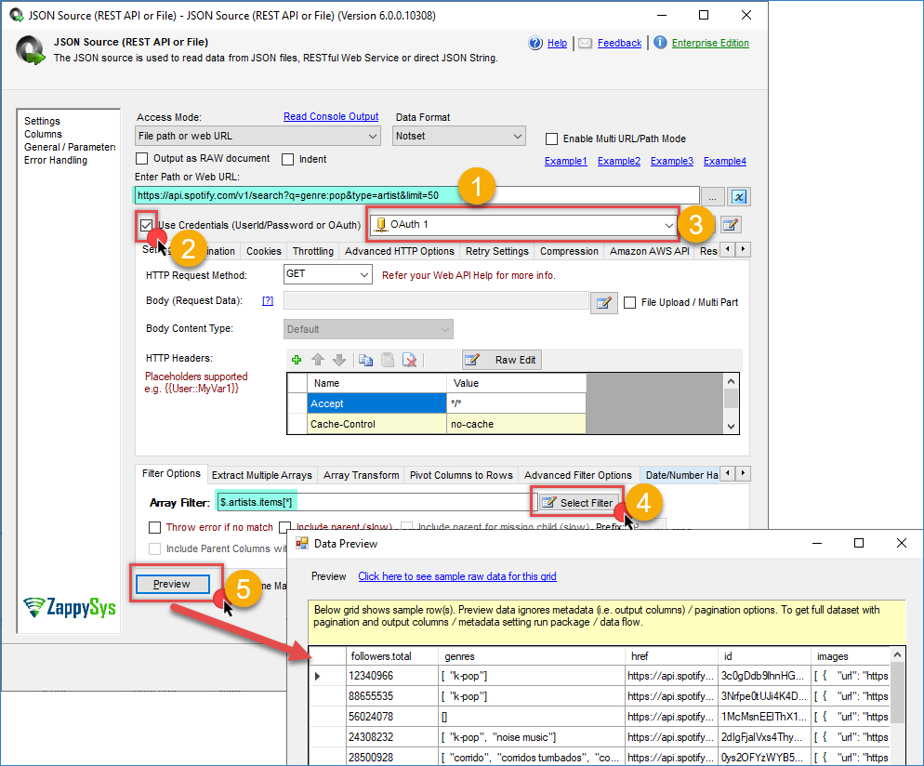Click sample raw data link in preview

click(457, 576)
